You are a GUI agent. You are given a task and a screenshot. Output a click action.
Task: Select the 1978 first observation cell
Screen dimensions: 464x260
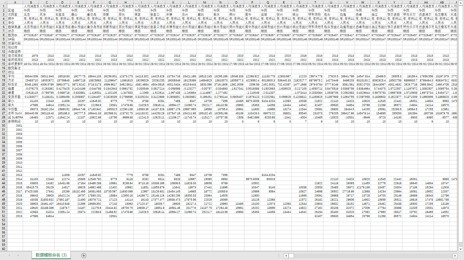(31, 56)
